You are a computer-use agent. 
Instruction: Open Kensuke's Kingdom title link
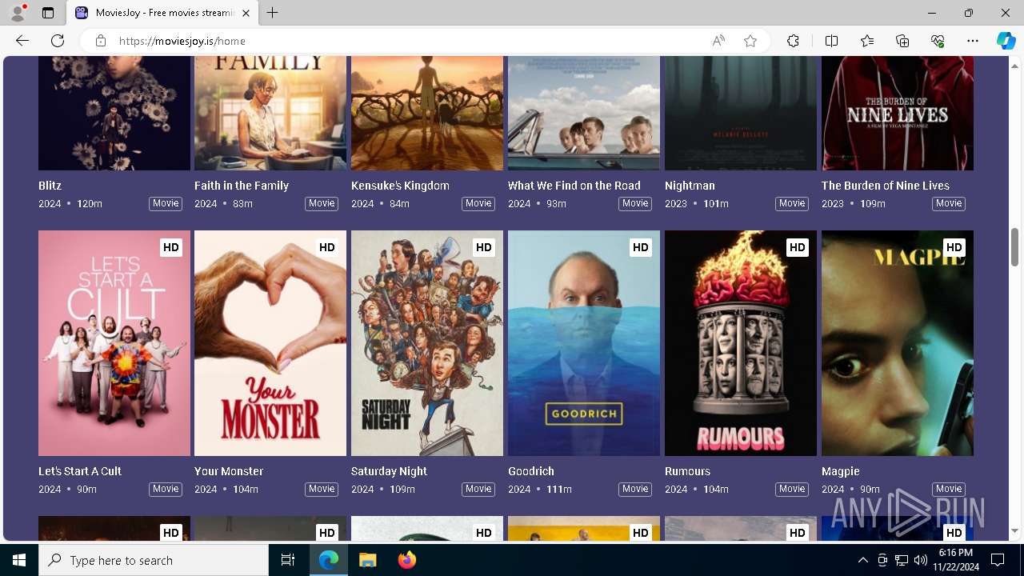tap(400, 186)
